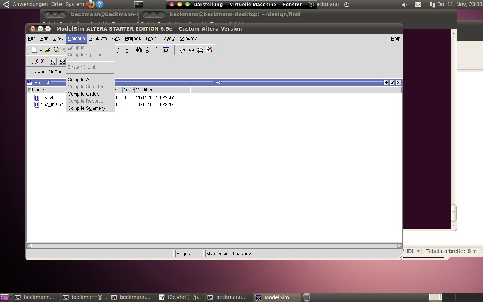Click the Break simulation red X icon
The width and height of the screenshot is (483, 302).
(209, 50)
